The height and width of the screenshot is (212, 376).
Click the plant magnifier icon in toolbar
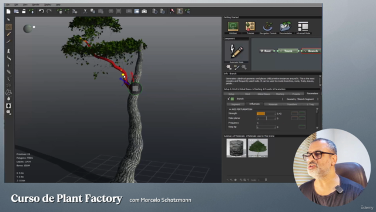[x=187, y=11]
